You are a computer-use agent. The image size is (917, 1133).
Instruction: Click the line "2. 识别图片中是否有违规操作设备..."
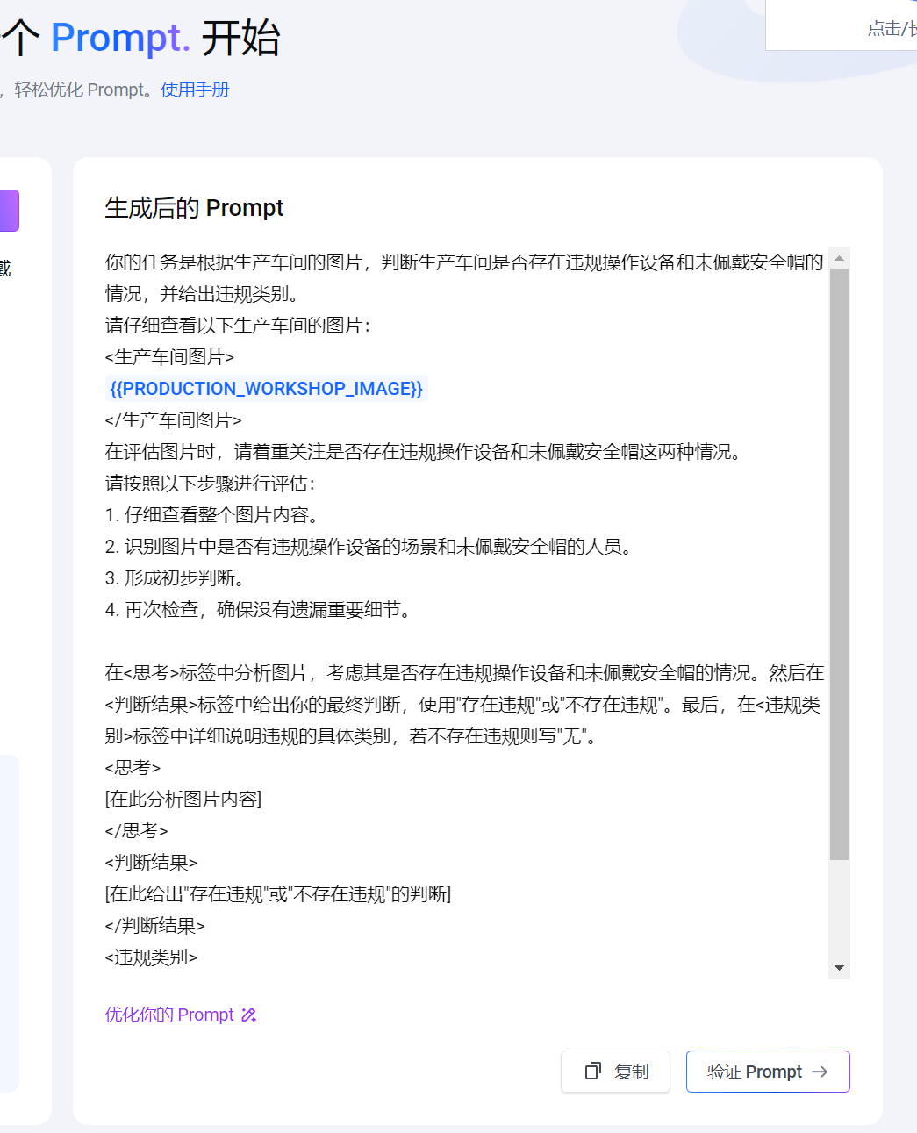(x=369, y=547)
